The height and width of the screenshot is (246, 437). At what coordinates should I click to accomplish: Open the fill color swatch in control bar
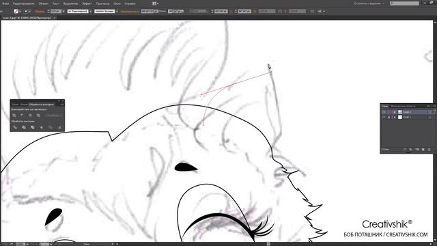pyautogui.click(x=16, y=12)
